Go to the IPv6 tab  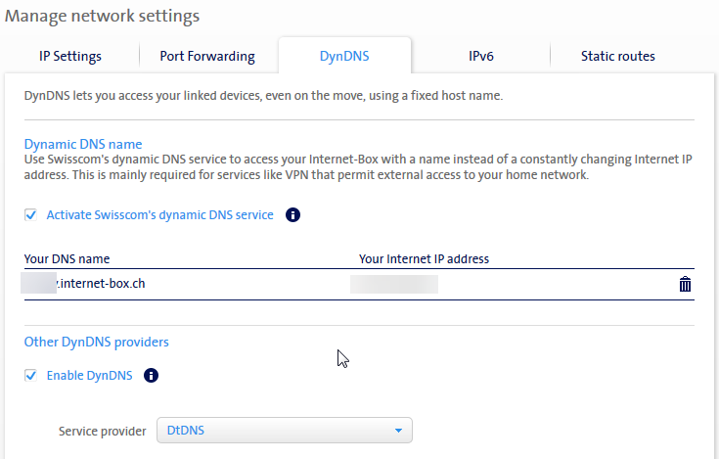click(x=480, y=56)
